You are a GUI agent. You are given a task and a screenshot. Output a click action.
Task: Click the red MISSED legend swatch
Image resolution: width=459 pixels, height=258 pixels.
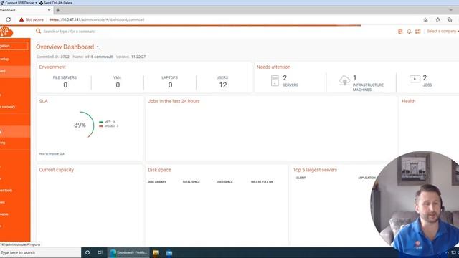(101, 126)
